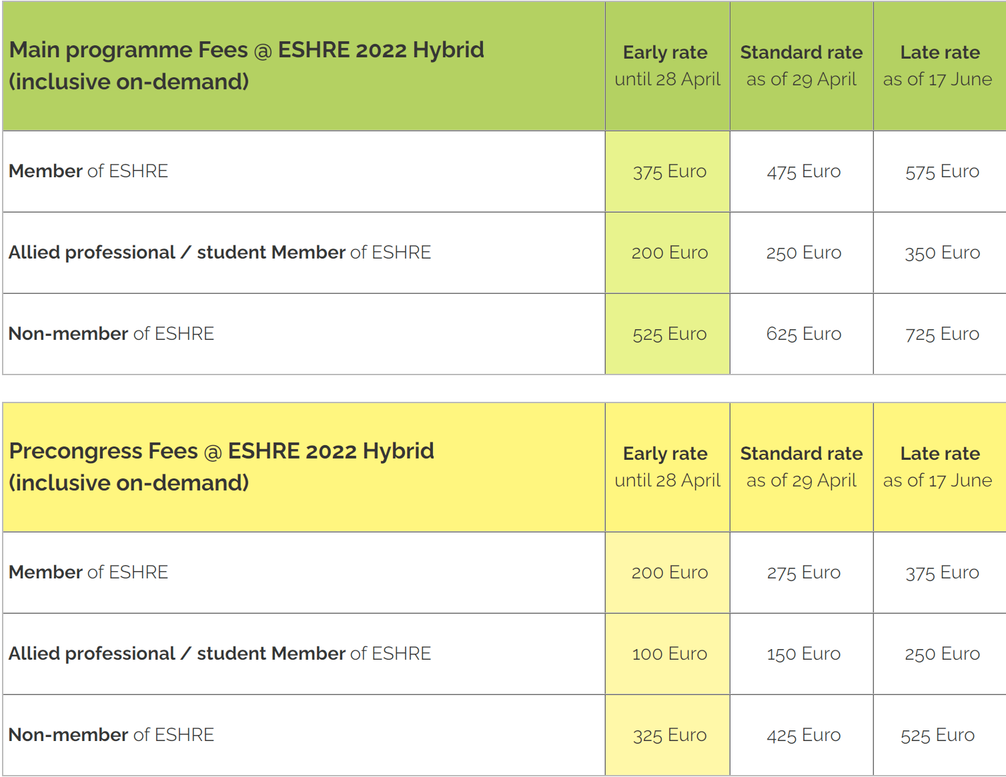Click the 100 Euro precongress early rate

click(x=669, y=654)
